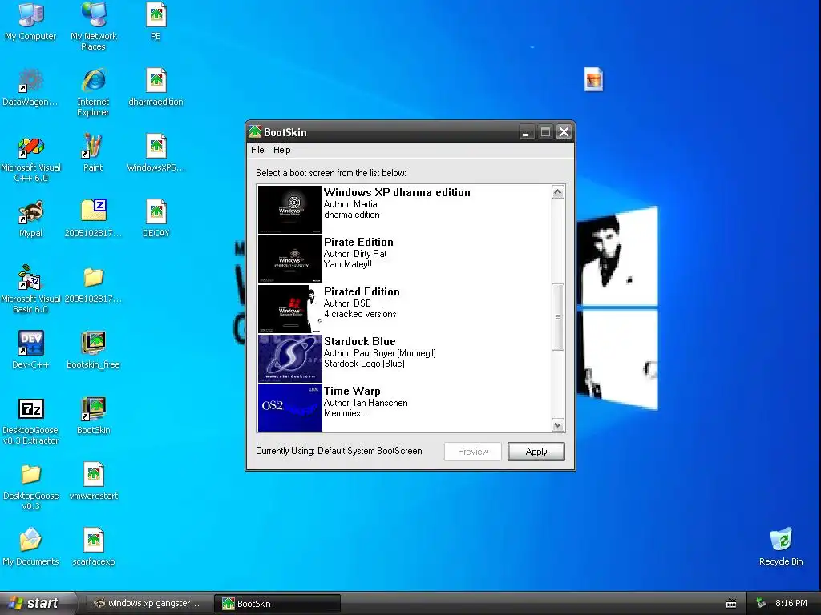
Task: Select the Stardock Blue thumbnail
Action: 290,358
